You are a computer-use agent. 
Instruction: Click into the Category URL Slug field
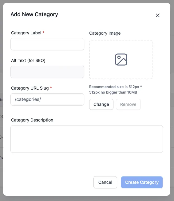point(47,99)
